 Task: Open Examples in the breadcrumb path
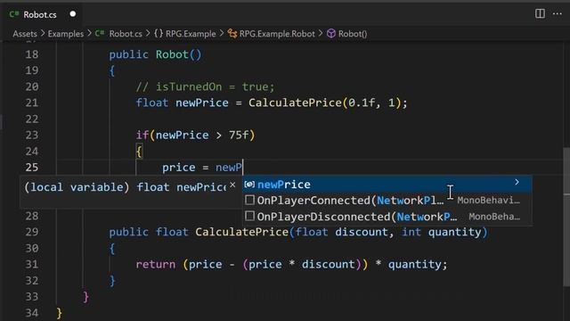65,34
